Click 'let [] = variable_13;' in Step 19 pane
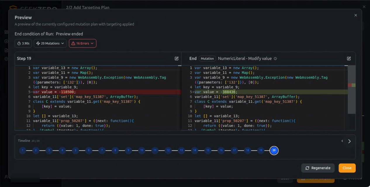Viewport: 370px width, 187px height. [x=56, y=116]
